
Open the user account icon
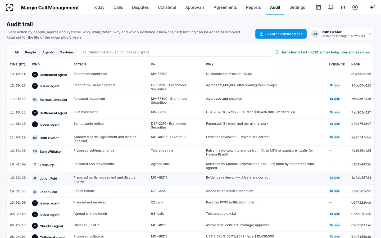355,7
